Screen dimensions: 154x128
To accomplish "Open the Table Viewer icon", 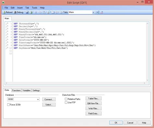I will pos(98,12).
